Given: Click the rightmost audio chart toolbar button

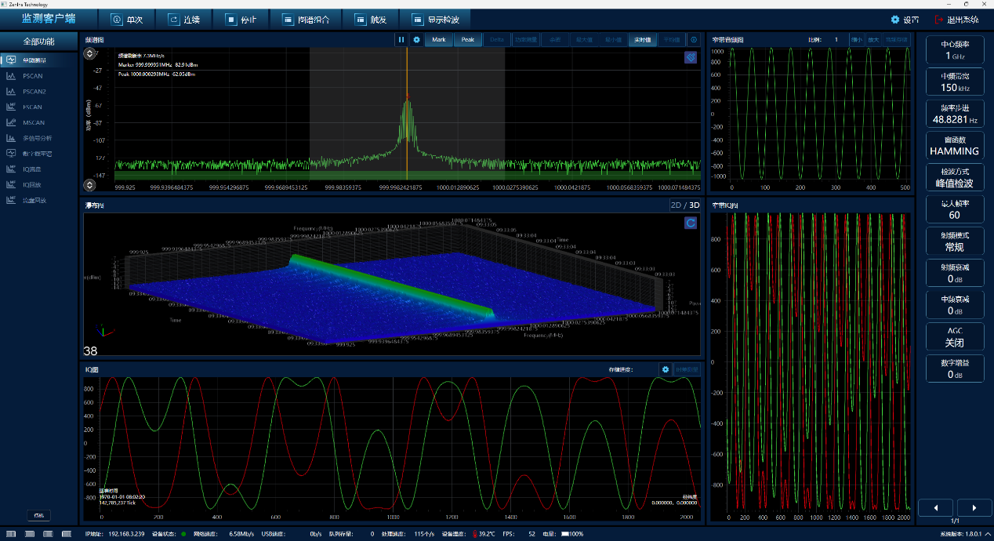Looking at the screenshot, I should tap(896, 39).
